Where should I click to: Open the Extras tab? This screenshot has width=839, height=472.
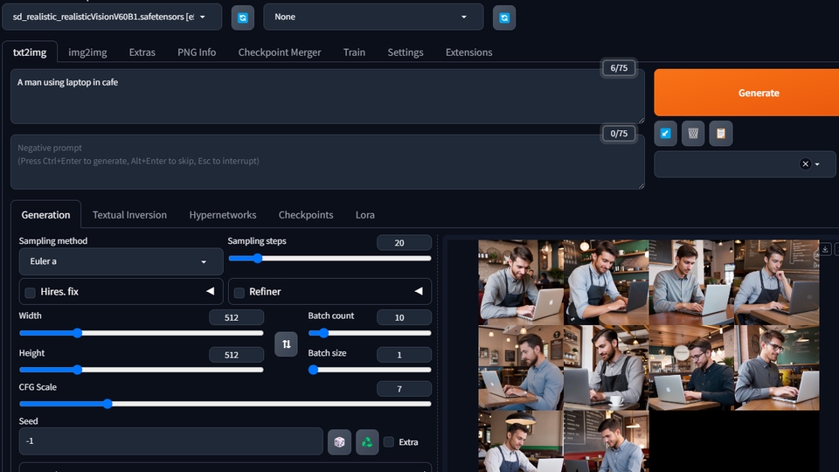click(x=142, y=52)
